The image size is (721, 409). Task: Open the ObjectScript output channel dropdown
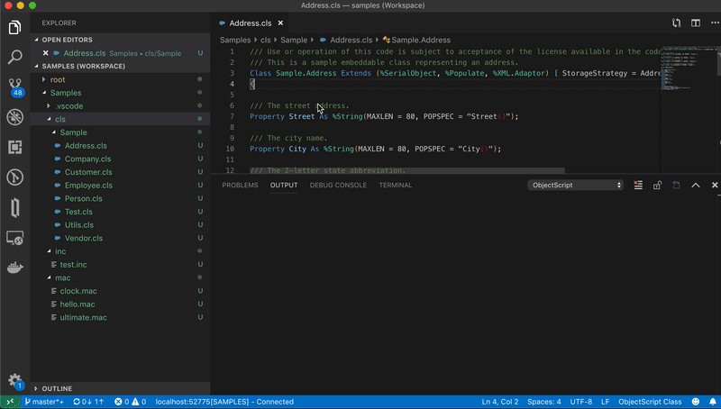pos(575,185)
